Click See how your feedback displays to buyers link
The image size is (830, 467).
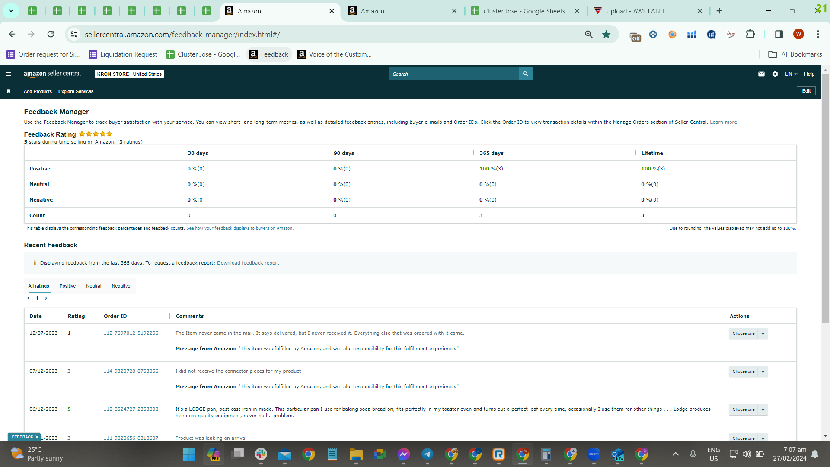[x=240, y=228]
